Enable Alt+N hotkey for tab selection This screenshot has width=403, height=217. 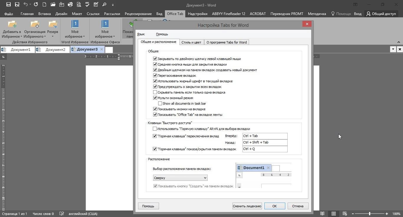(x=155, y=129)
